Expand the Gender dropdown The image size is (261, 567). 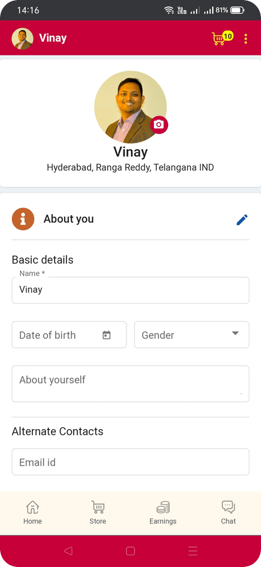point(192,335)
